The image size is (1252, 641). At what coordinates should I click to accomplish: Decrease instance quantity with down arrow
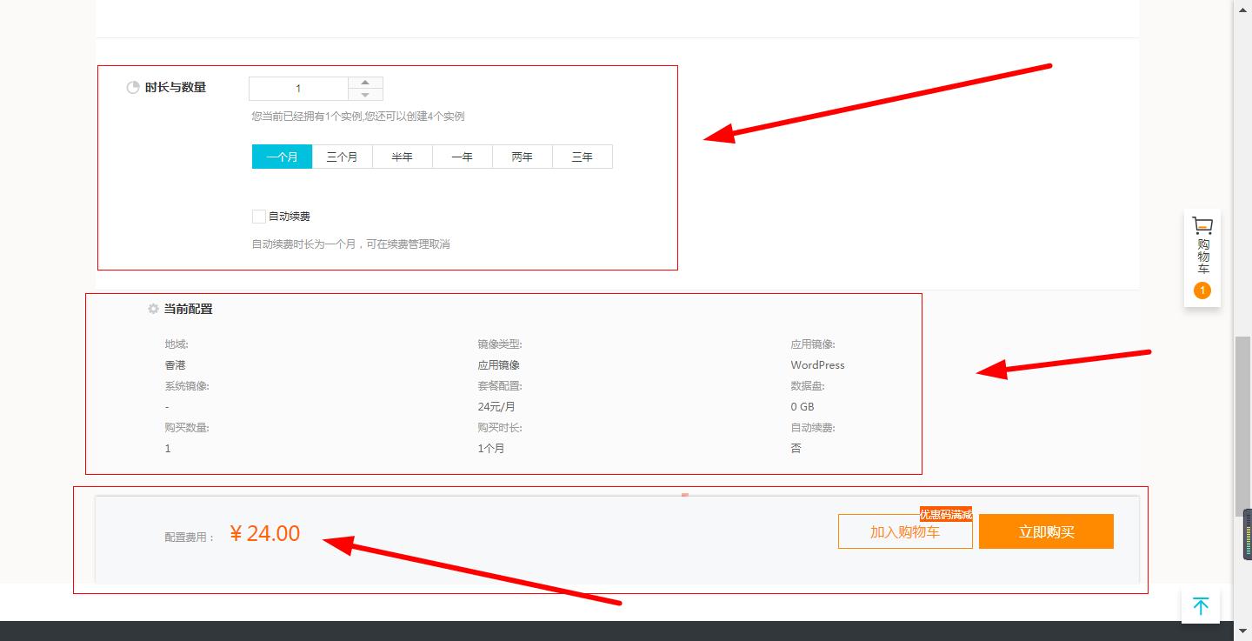pyautogui.click(x=365, y=95)
